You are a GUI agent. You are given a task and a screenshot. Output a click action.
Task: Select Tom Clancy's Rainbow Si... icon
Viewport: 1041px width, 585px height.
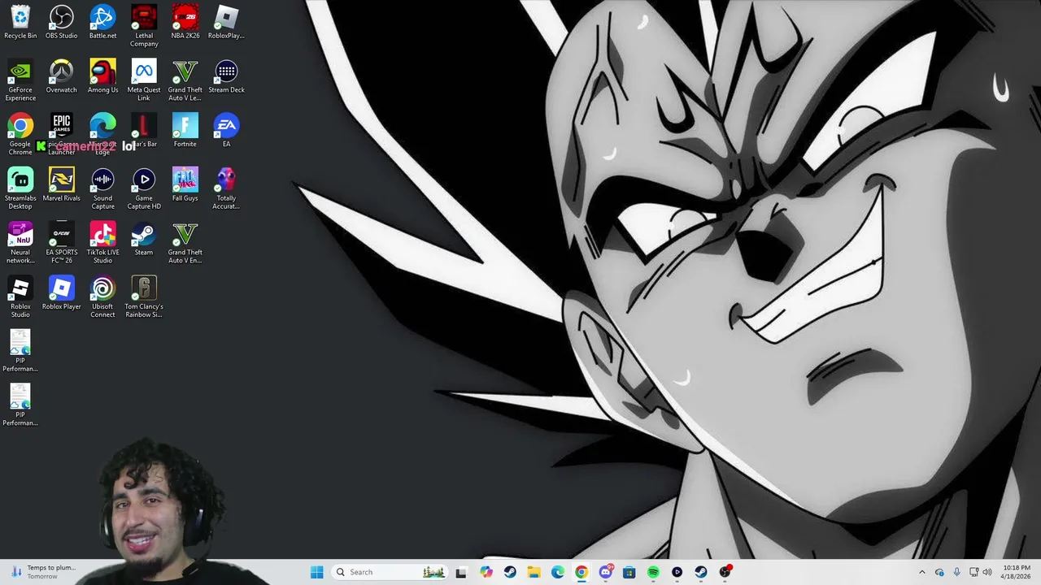(x=144, y=297)
